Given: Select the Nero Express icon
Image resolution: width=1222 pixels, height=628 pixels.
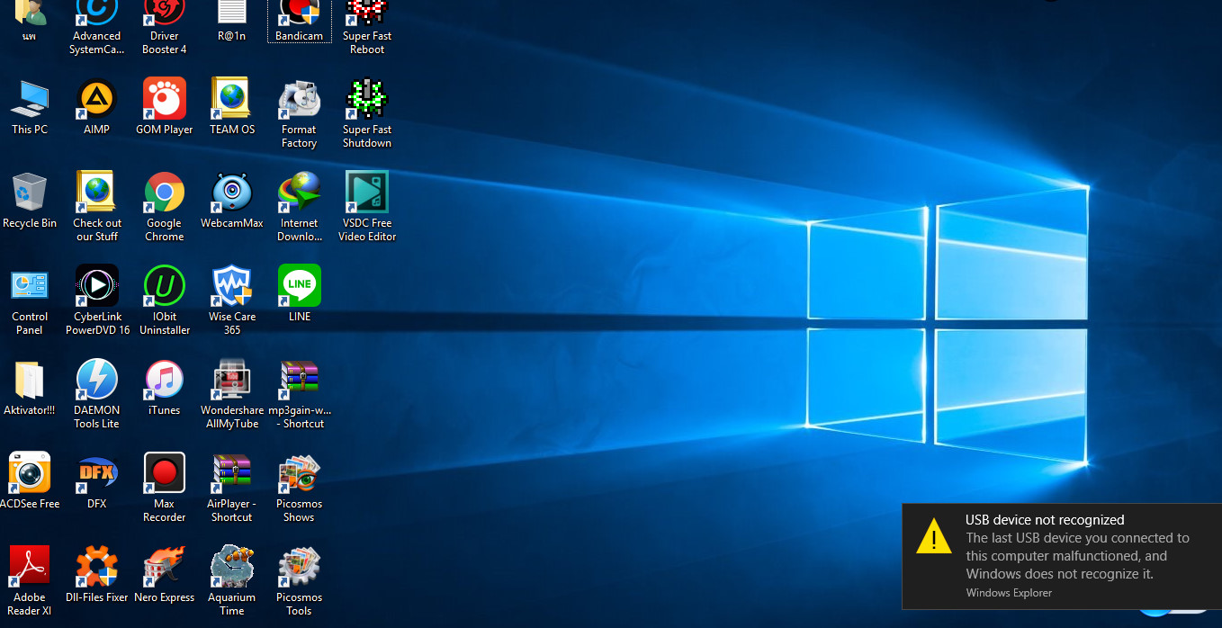Looking at the screenshot, I should click(165, 567).
